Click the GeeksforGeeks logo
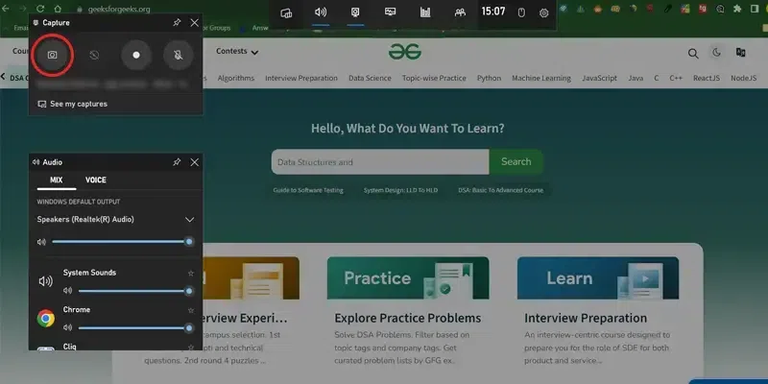Screen dimensions: 768x384 pyautogui.click(x=405, y=52)
